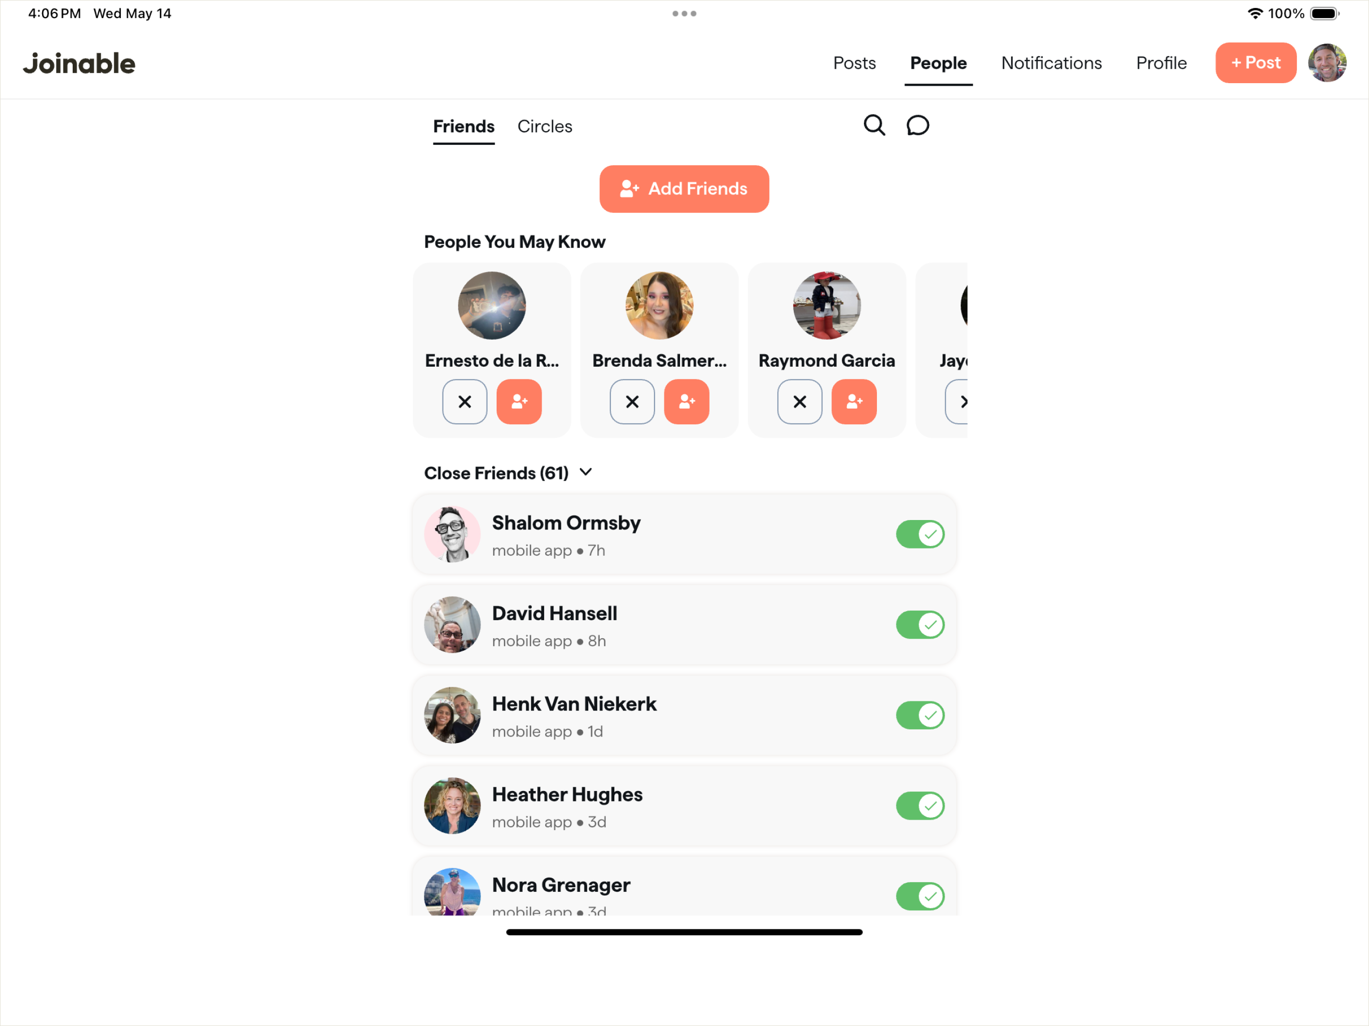
Task: Open the three-dots multitasking menu
Action: (685, 14)
